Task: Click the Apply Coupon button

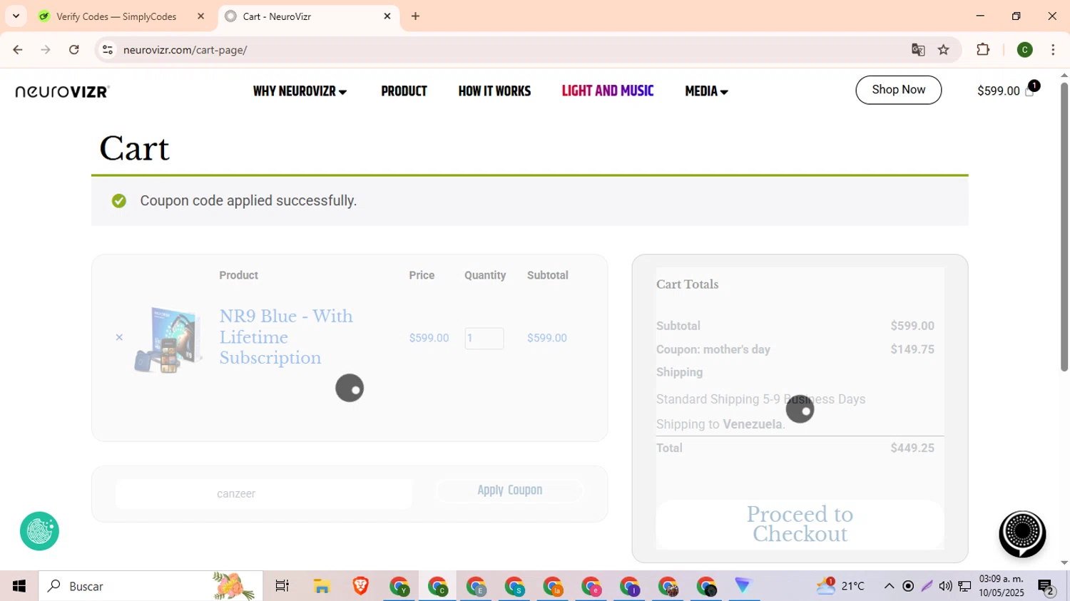Action: pyautogui.click(x=509, y=490)
